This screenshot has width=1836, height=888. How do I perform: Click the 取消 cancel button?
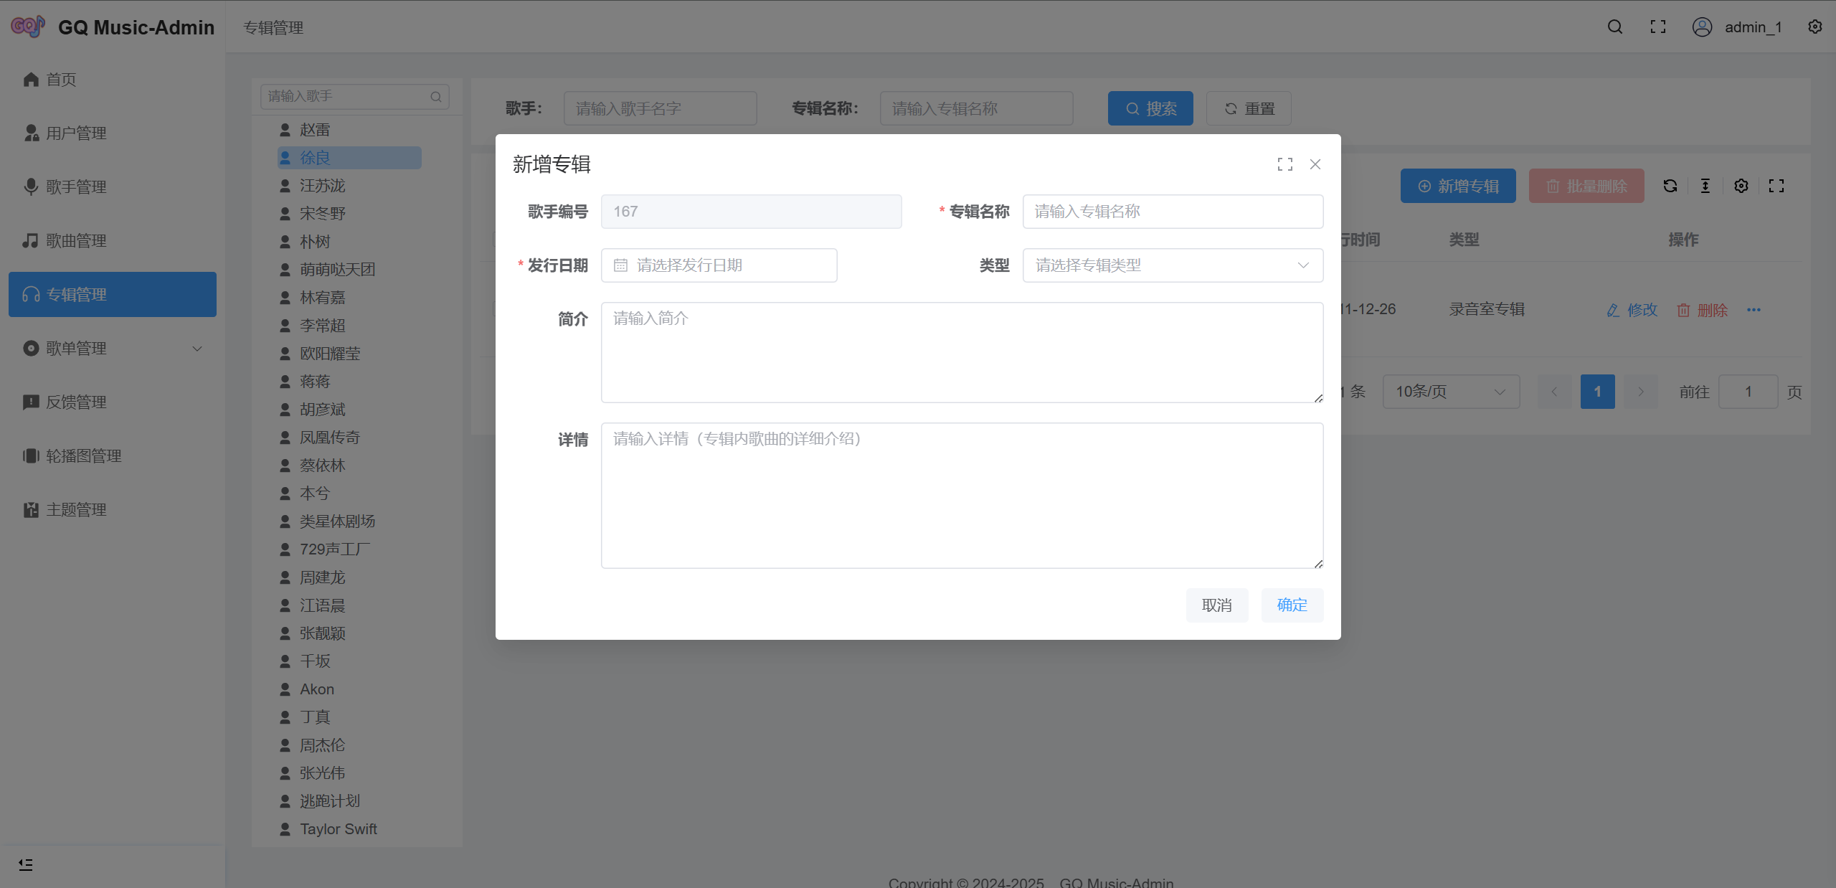pyautogui.click(x=1216, y=605)
